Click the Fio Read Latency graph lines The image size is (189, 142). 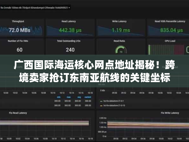44,123
